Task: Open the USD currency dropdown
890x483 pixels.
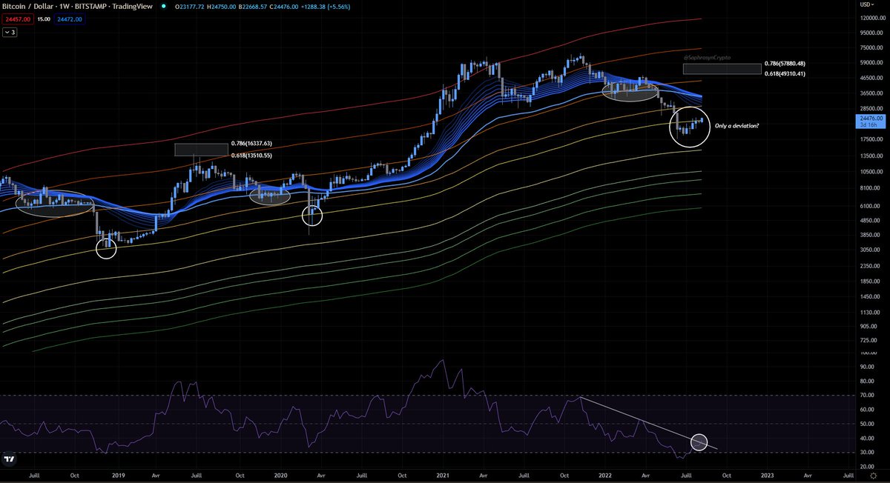Action: 867,4
